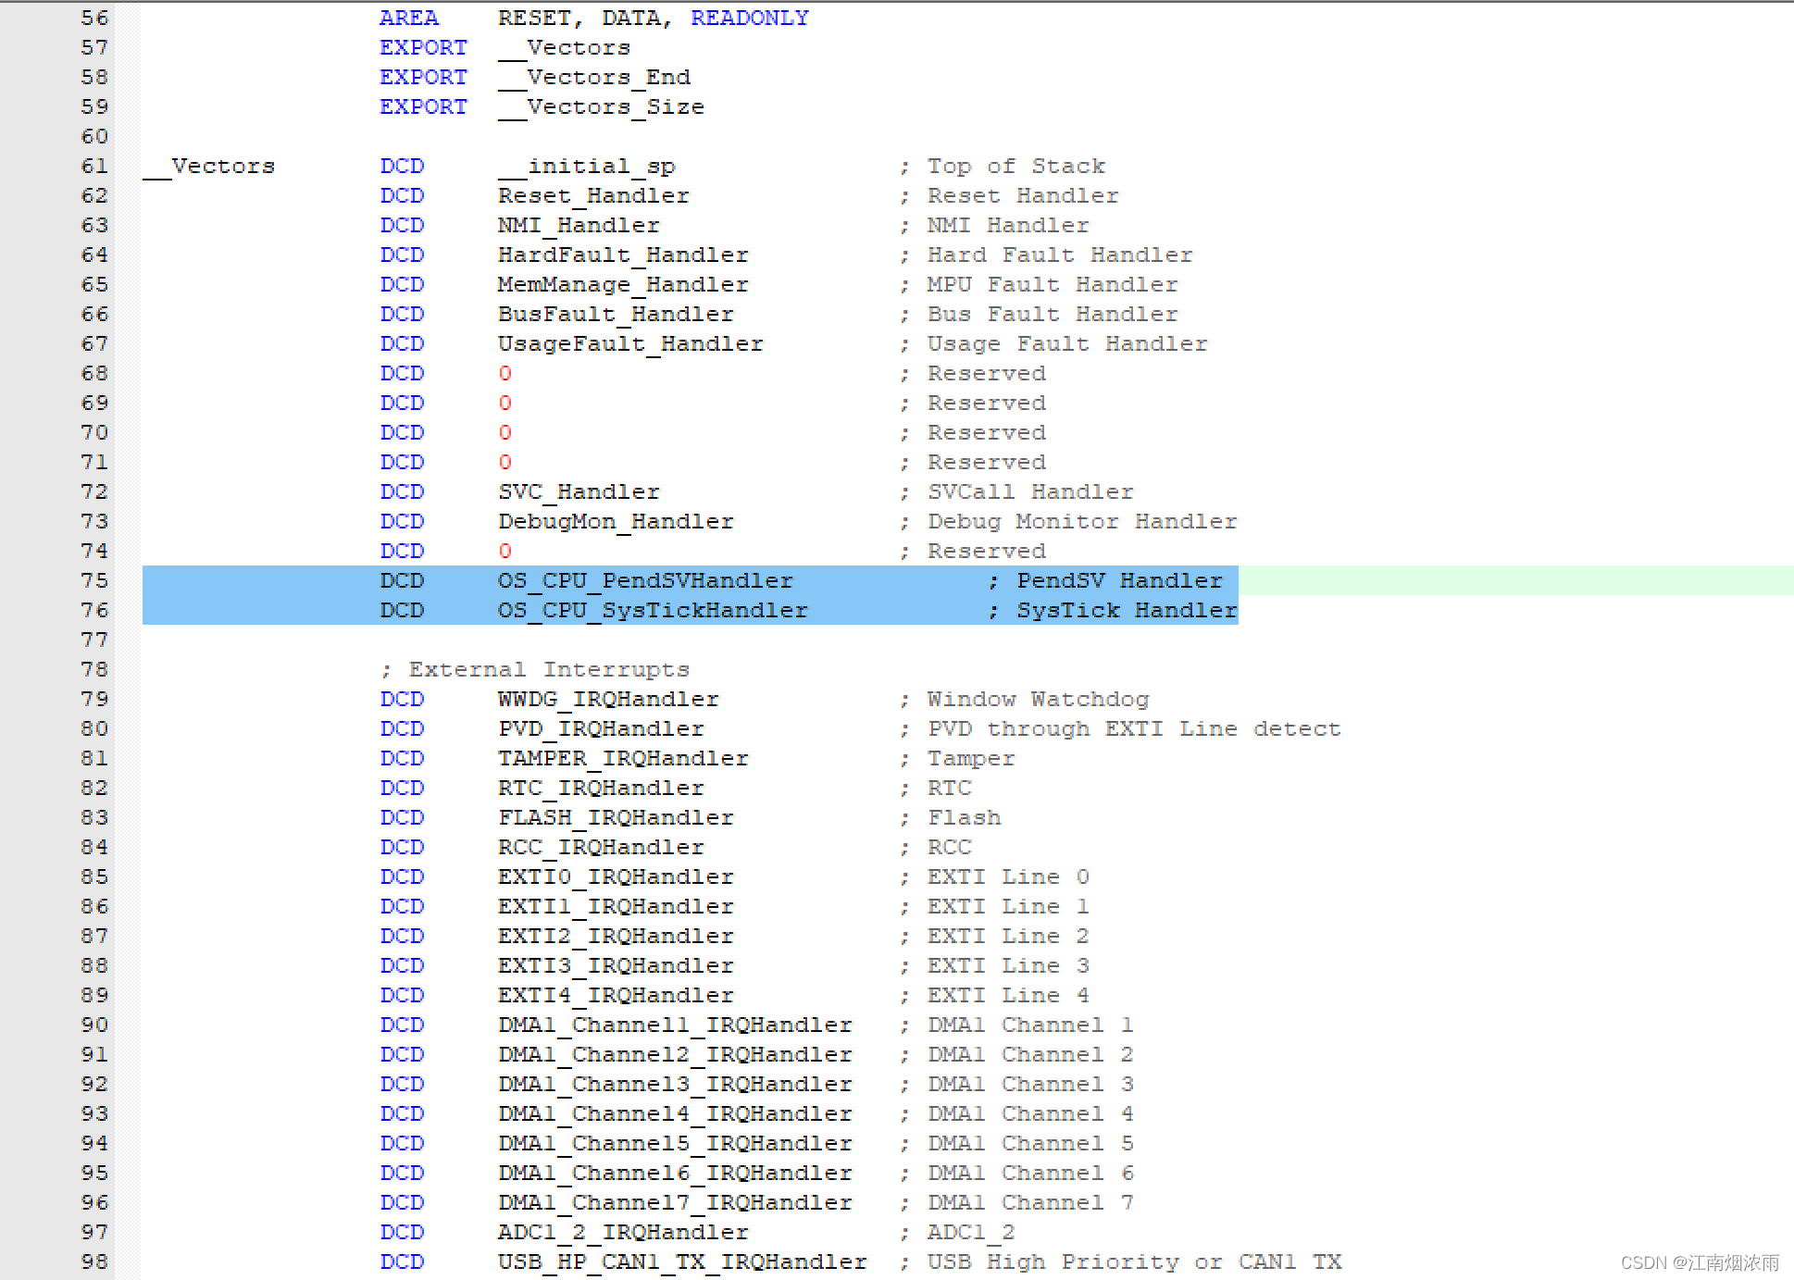1794x1280 pixels.
Task: Click TAMPER_IRQHandler entry
Action: tap(623, 758)
